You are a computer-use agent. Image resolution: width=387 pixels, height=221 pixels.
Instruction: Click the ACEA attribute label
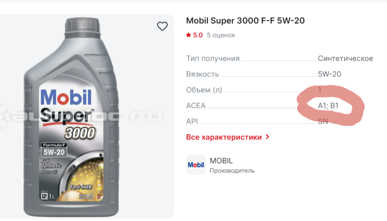click(x=196, y=106)
